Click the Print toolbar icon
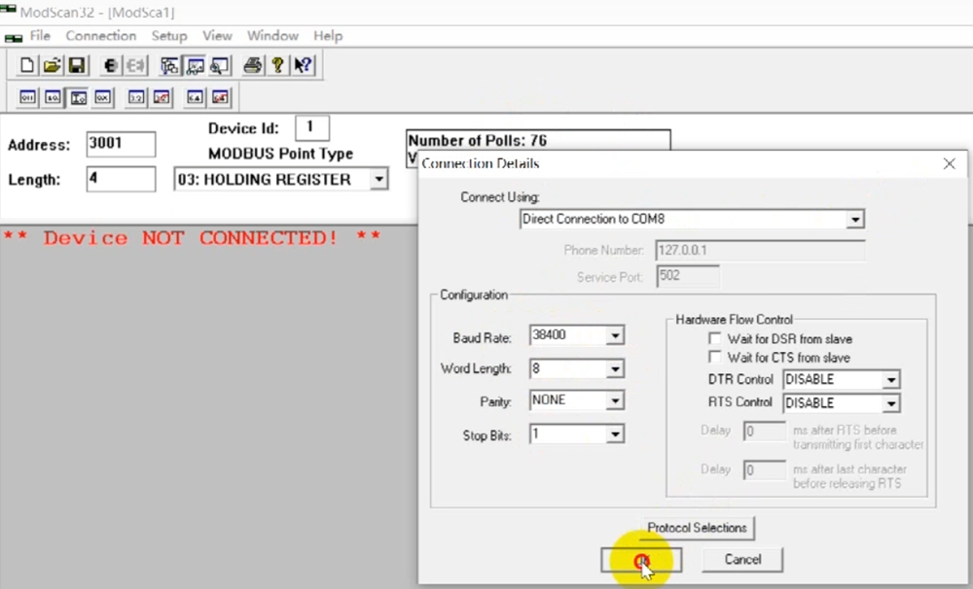Viewport: 973px width, 589px height. [252, 66]
